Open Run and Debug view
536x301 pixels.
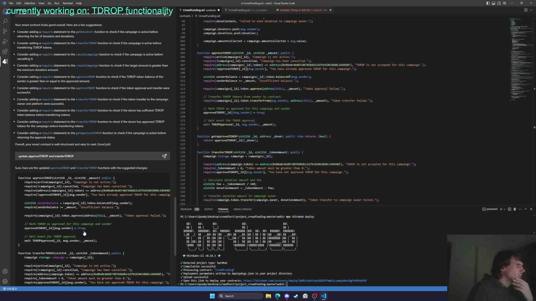tap(5, 42)
